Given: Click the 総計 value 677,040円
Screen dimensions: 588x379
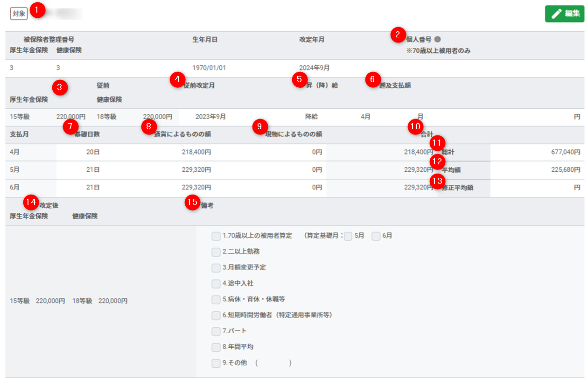Looking at the screenshot, I should [x=566, y=152].
